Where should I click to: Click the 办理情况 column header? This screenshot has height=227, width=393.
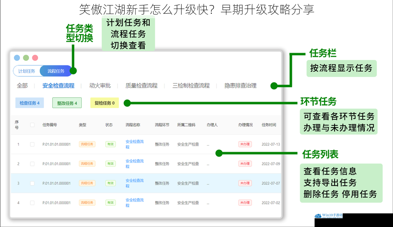point(245,125)
